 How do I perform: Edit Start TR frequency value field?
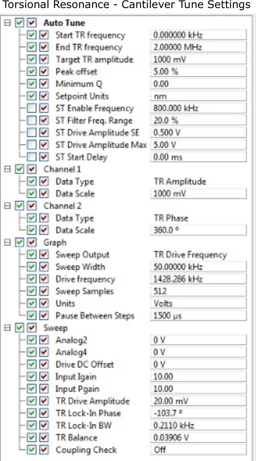(x=198, y=35)
